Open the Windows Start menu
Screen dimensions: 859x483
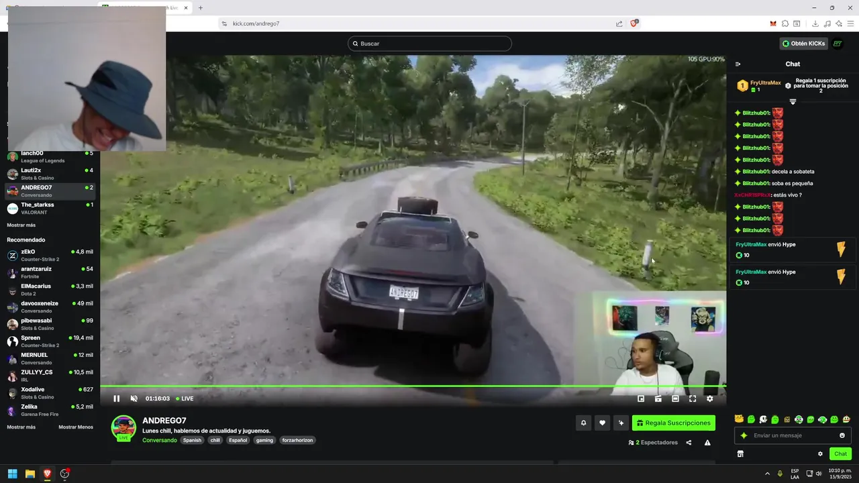point(12,474)
